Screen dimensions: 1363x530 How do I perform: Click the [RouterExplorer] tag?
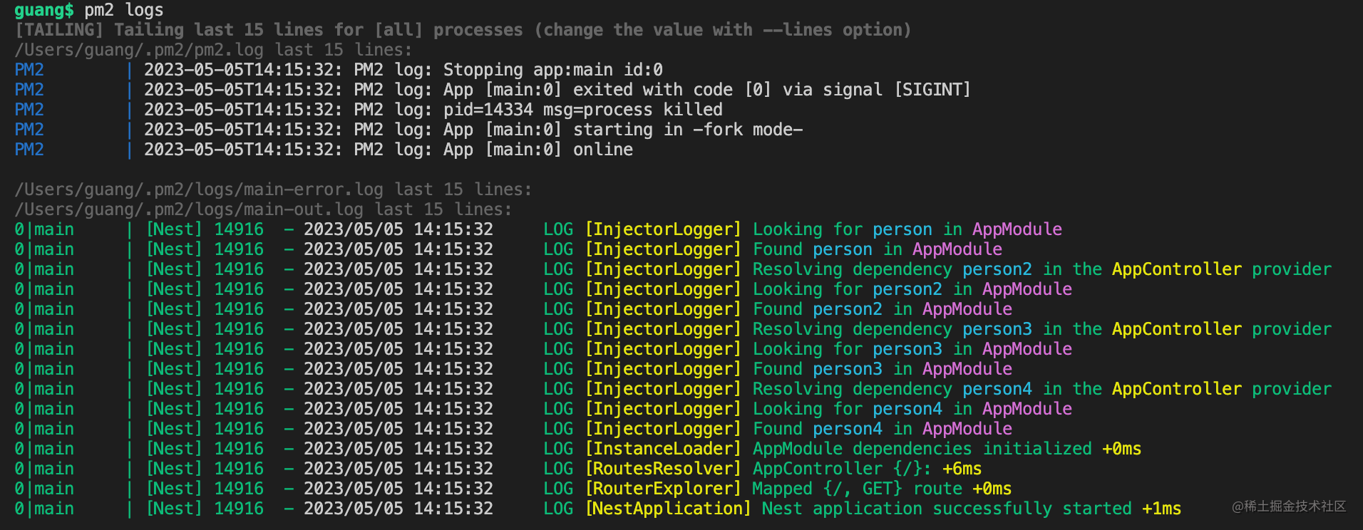pyautogui.click(x=663, y=489)
